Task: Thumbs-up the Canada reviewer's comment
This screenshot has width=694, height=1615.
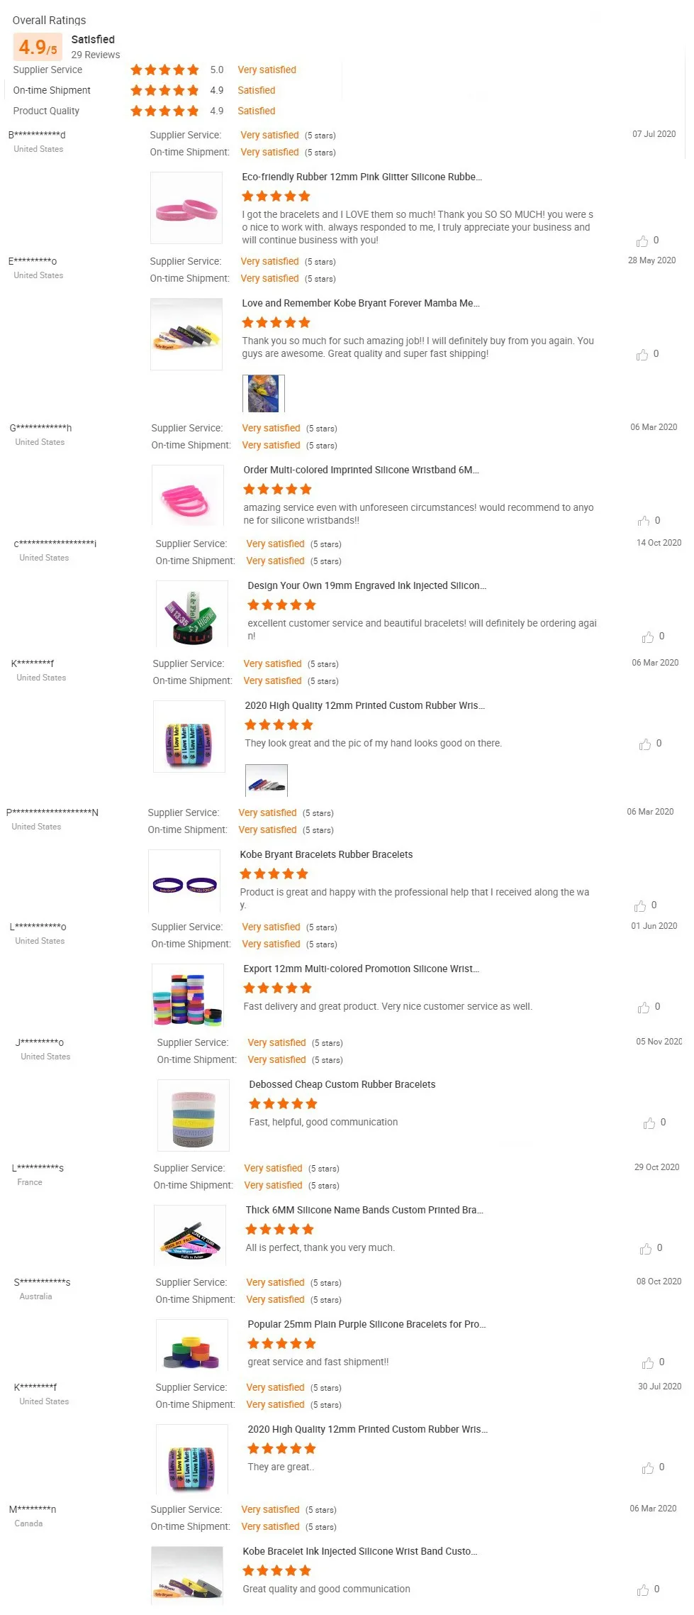Action: 643,1590
